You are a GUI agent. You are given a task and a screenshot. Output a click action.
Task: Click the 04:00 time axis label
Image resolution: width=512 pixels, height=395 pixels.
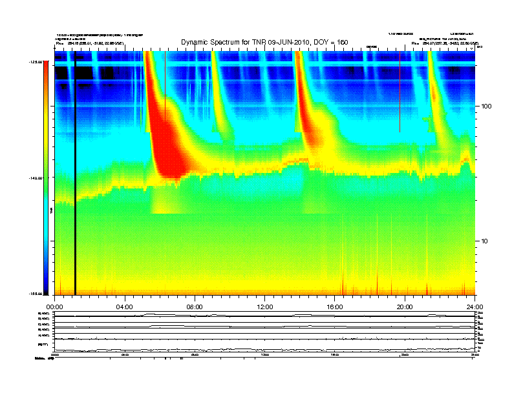(x=125, y=307)
